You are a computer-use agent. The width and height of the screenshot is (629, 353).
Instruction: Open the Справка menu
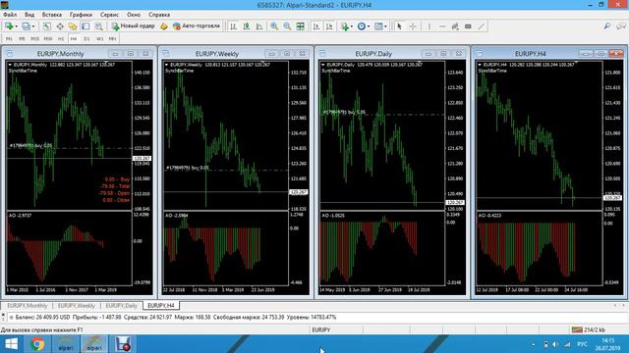click(x=159, y=15)
